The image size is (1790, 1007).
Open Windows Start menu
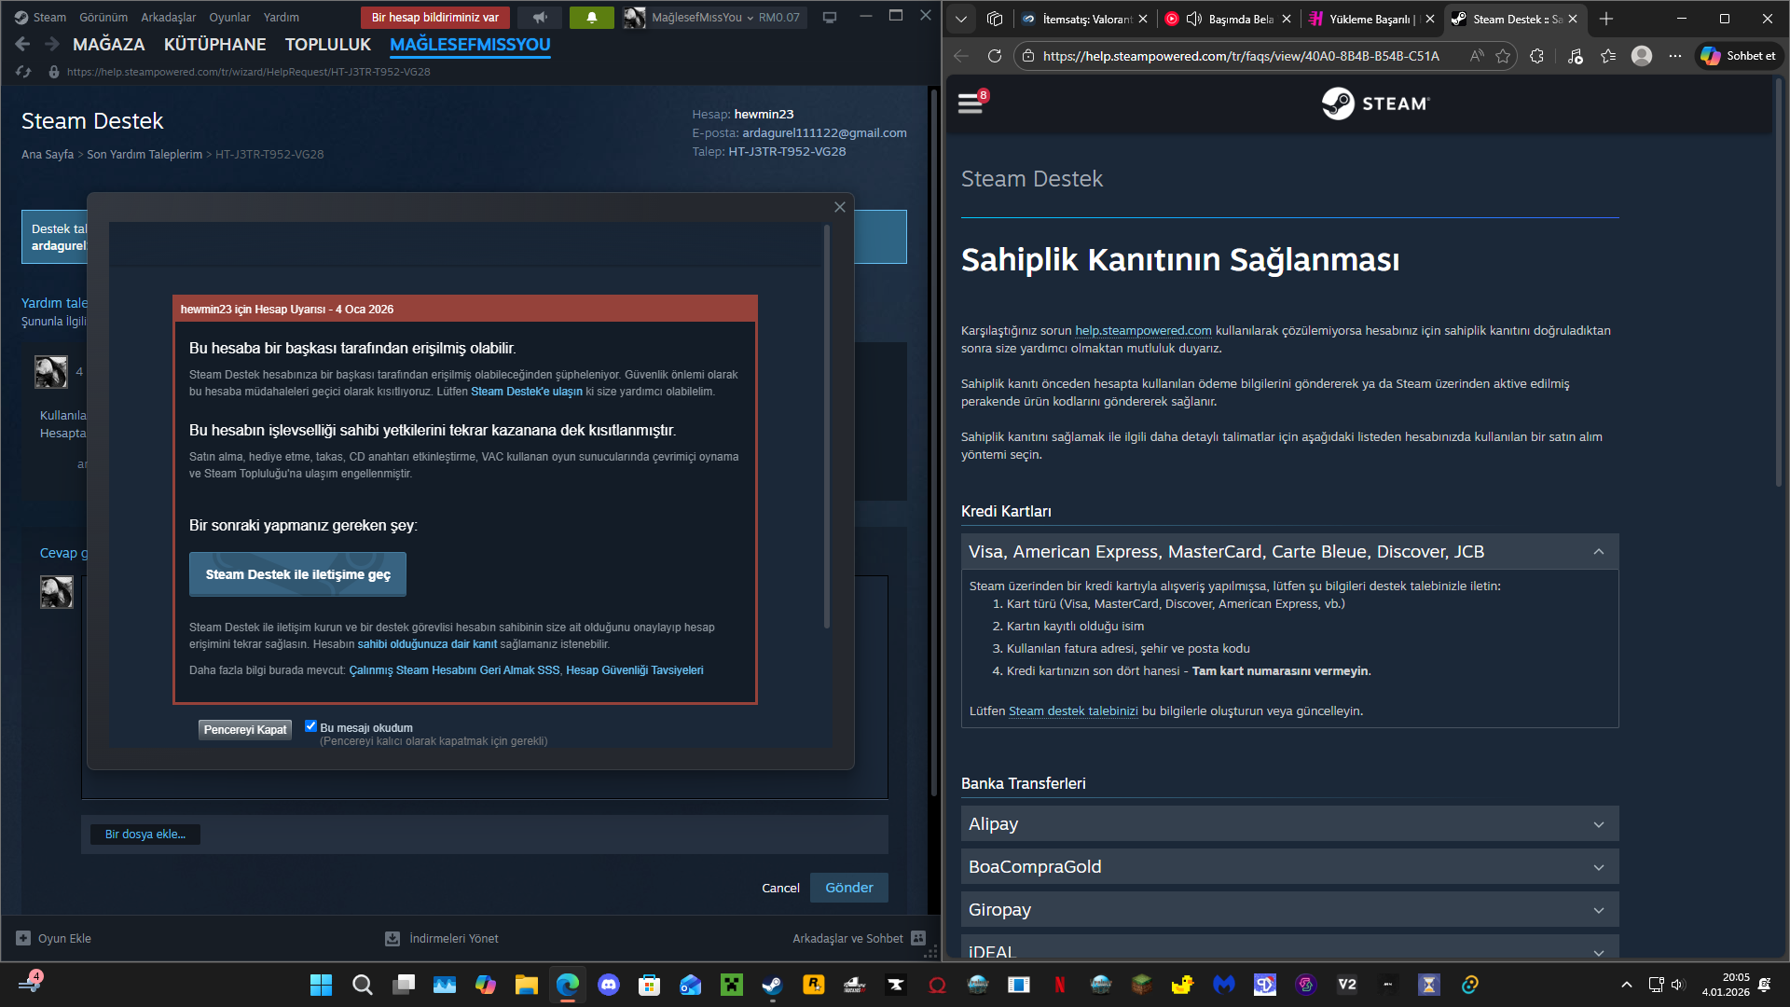coord(321,985)
